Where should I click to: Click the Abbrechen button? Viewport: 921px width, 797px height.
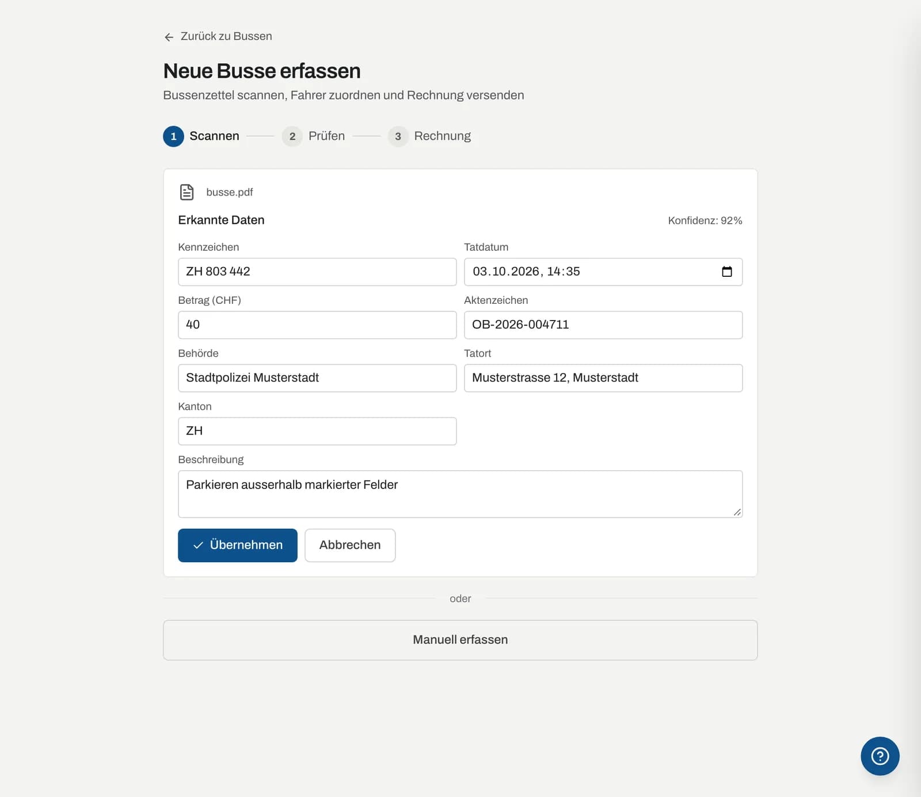tap(350, 545)
